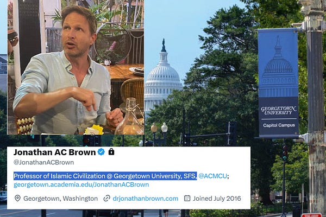326x217 pixels.
Task: Click the Joined July 2016 text
Action: point(217,199)
